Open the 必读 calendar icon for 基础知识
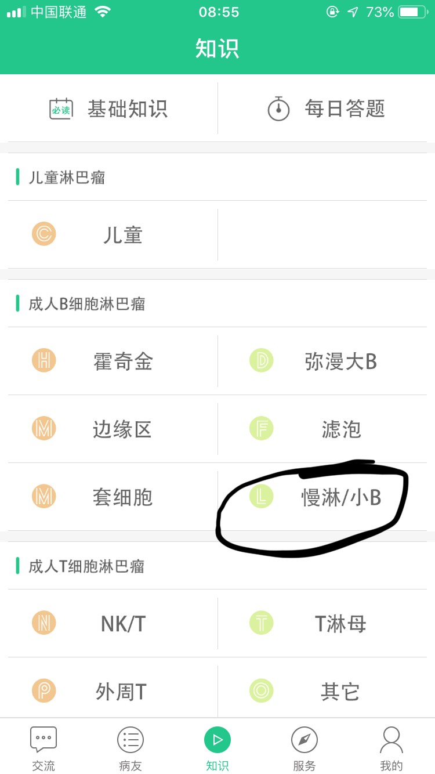 point(61,108)
